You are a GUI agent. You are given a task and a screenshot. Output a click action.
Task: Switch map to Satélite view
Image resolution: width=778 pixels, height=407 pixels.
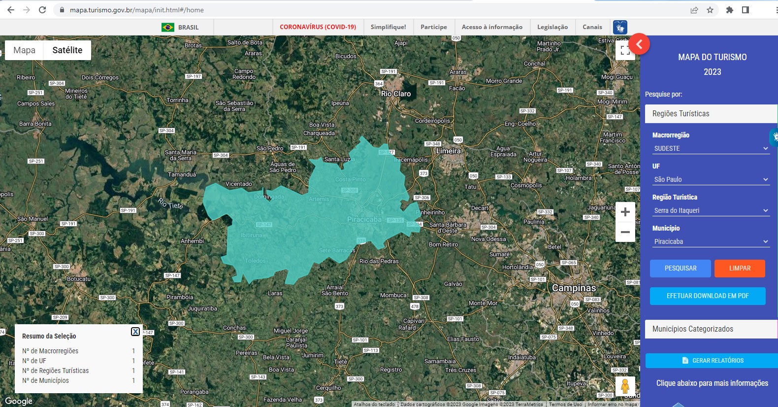(x=67, y=50)
